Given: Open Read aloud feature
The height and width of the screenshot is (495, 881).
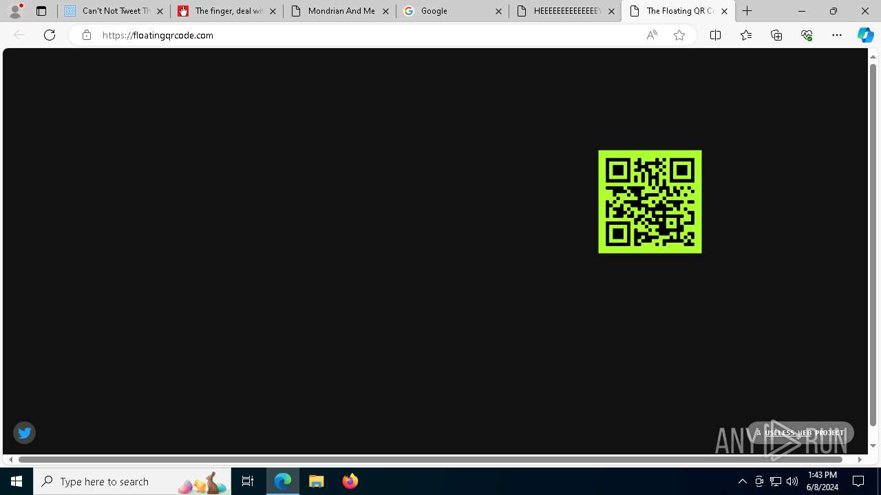Looking at the screenshot, I should click(x=652, y=35).
